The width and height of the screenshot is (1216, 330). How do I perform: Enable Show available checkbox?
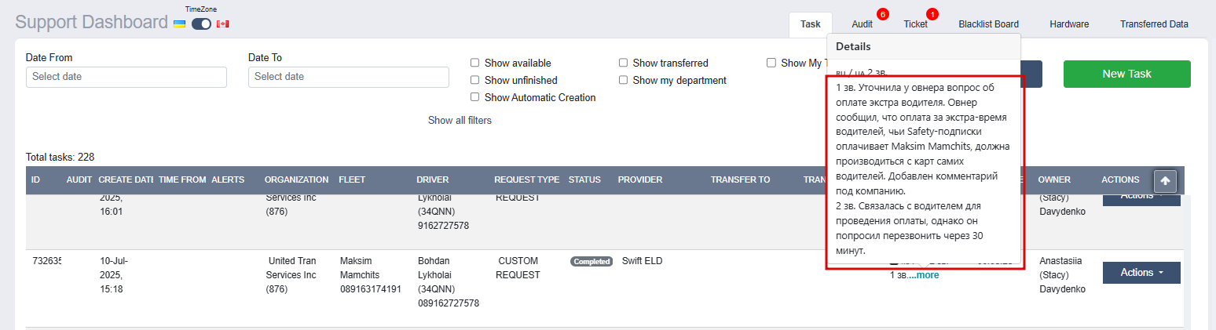click(x=474, y=63)
